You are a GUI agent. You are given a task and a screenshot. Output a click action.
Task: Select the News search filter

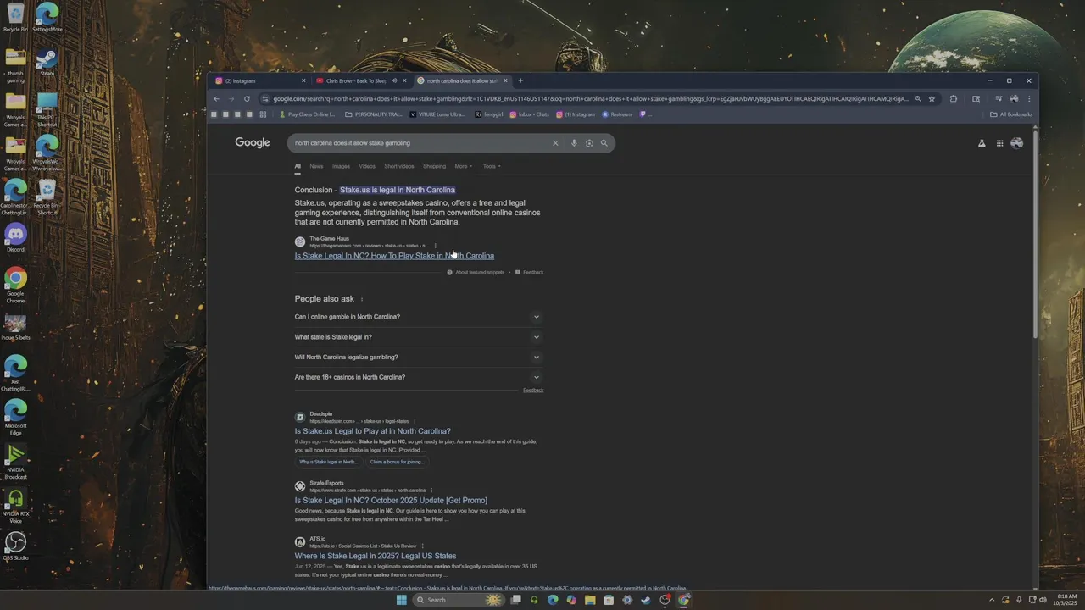(316, 166)
